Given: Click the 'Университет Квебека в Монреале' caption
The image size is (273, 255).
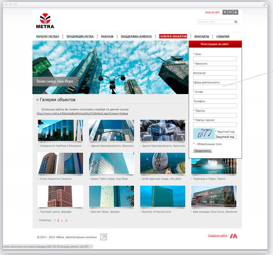Looking at the screenshot, I should pos(61,146).
